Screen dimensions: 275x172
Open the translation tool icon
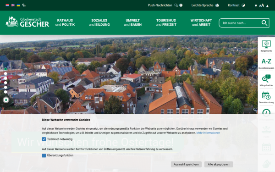pyautogui.click(x=24, y=5)
